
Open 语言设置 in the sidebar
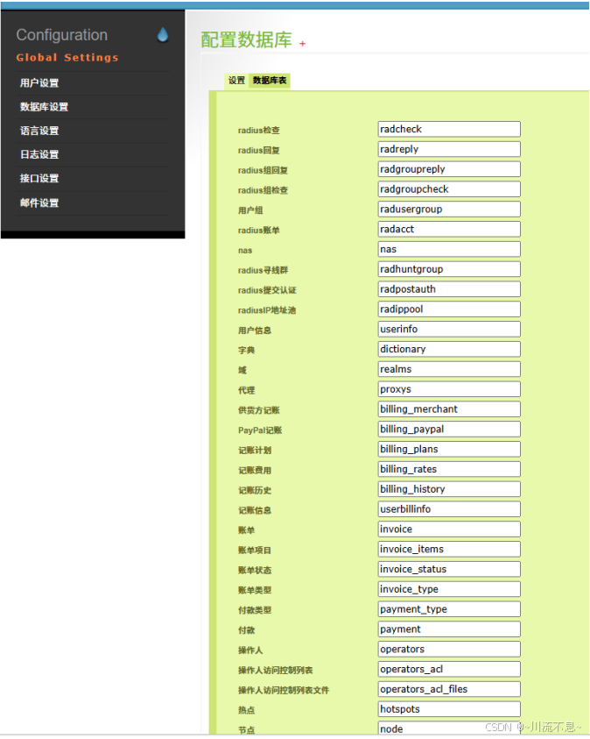(39, 131)
